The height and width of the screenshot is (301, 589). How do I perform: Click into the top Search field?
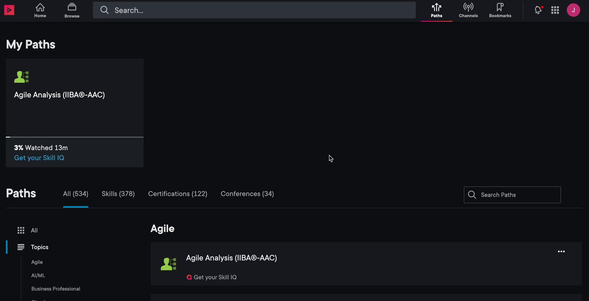254,10
